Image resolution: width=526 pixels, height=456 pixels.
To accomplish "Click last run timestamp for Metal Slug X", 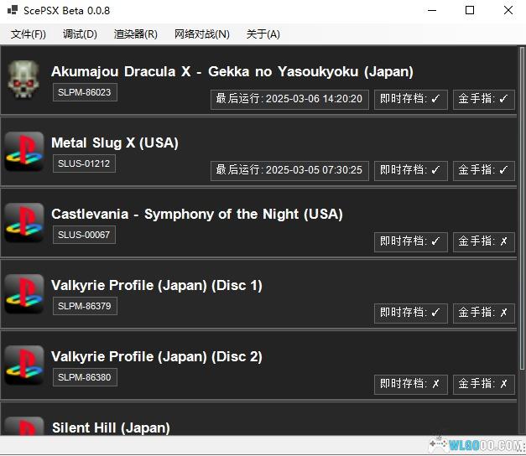I will pos(289,170).
